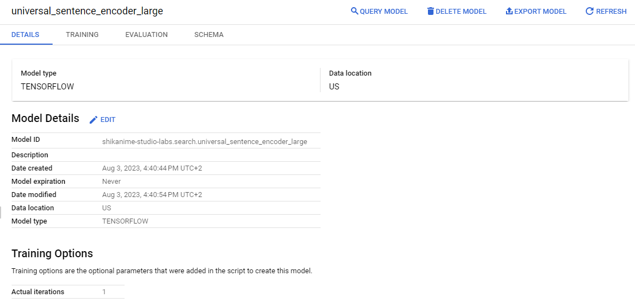Viewport: 635px width, 308px height.
Task: Click the DELETE MODEL button label
Action: point(461,12)
